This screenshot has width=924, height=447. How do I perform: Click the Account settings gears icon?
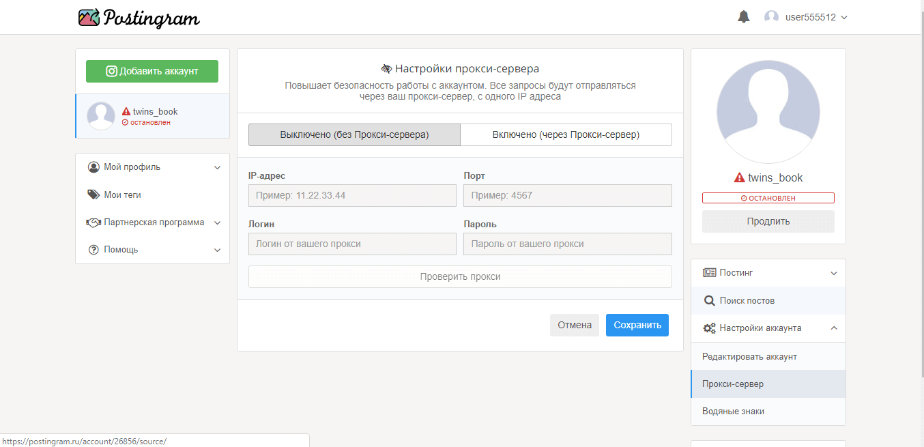[710, 328]
